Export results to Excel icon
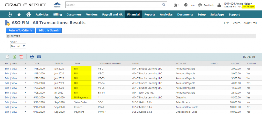262x114 pixels. (x=15, y=57)
